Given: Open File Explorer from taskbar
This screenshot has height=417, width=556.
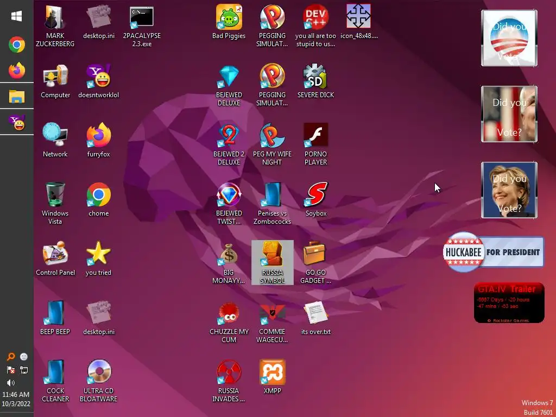Looking at the screenshot, I should [x=17, y=97].
